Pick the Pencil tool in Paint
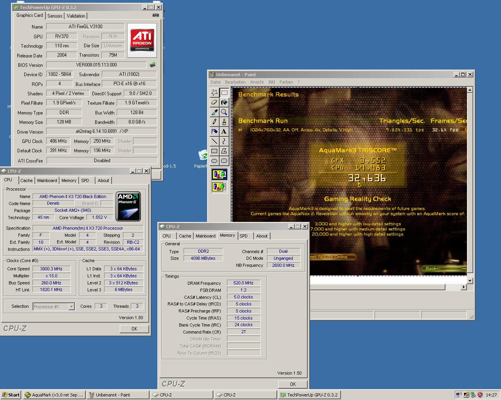Screen dimensions: 501x400 tap(214, 121)
